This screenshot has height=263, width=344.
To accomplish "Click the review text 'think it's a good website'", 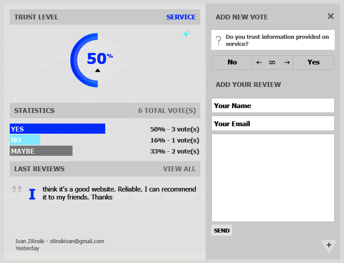I will tap(119, 193).
